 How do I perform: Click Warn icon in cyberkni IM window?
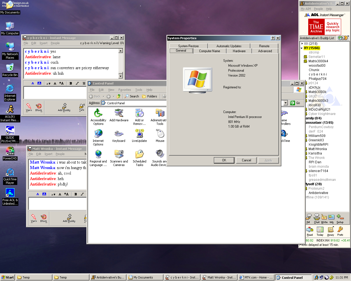tap(29, 107)
